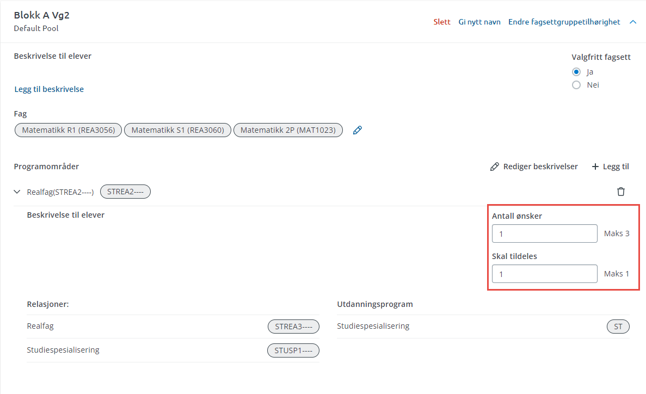Click the Matematikk R1 (REA3056) chip
This screenshot has height=394, width=646.
click(x=69, y=130)
